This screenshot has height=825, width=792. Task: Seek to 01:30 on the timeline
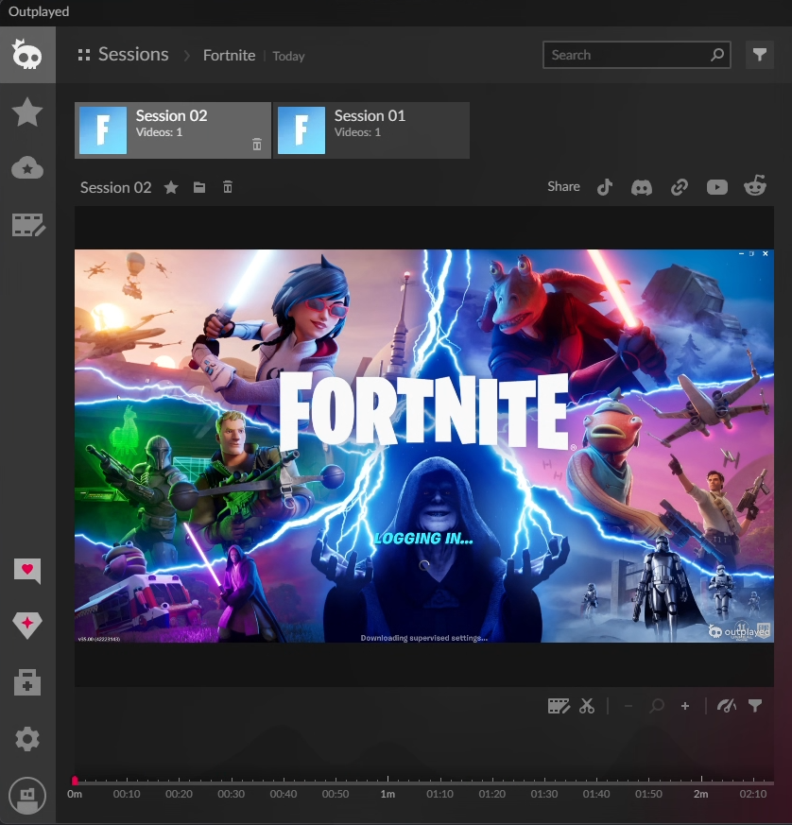coord(544,794)
